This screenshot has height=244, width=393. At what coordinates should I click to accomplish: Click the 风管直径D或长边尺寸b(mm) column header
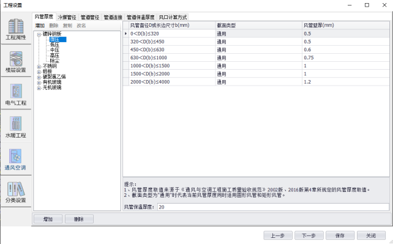(172, 25)
